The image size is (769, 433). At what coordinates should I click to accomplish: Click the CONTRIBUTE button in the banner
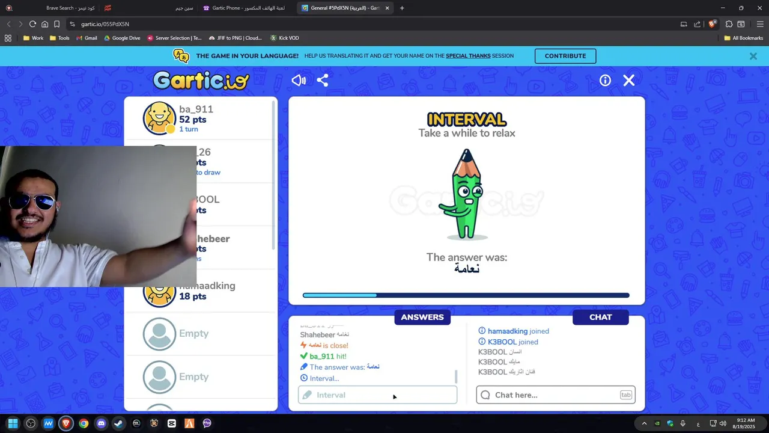click(x=565, y=56)
